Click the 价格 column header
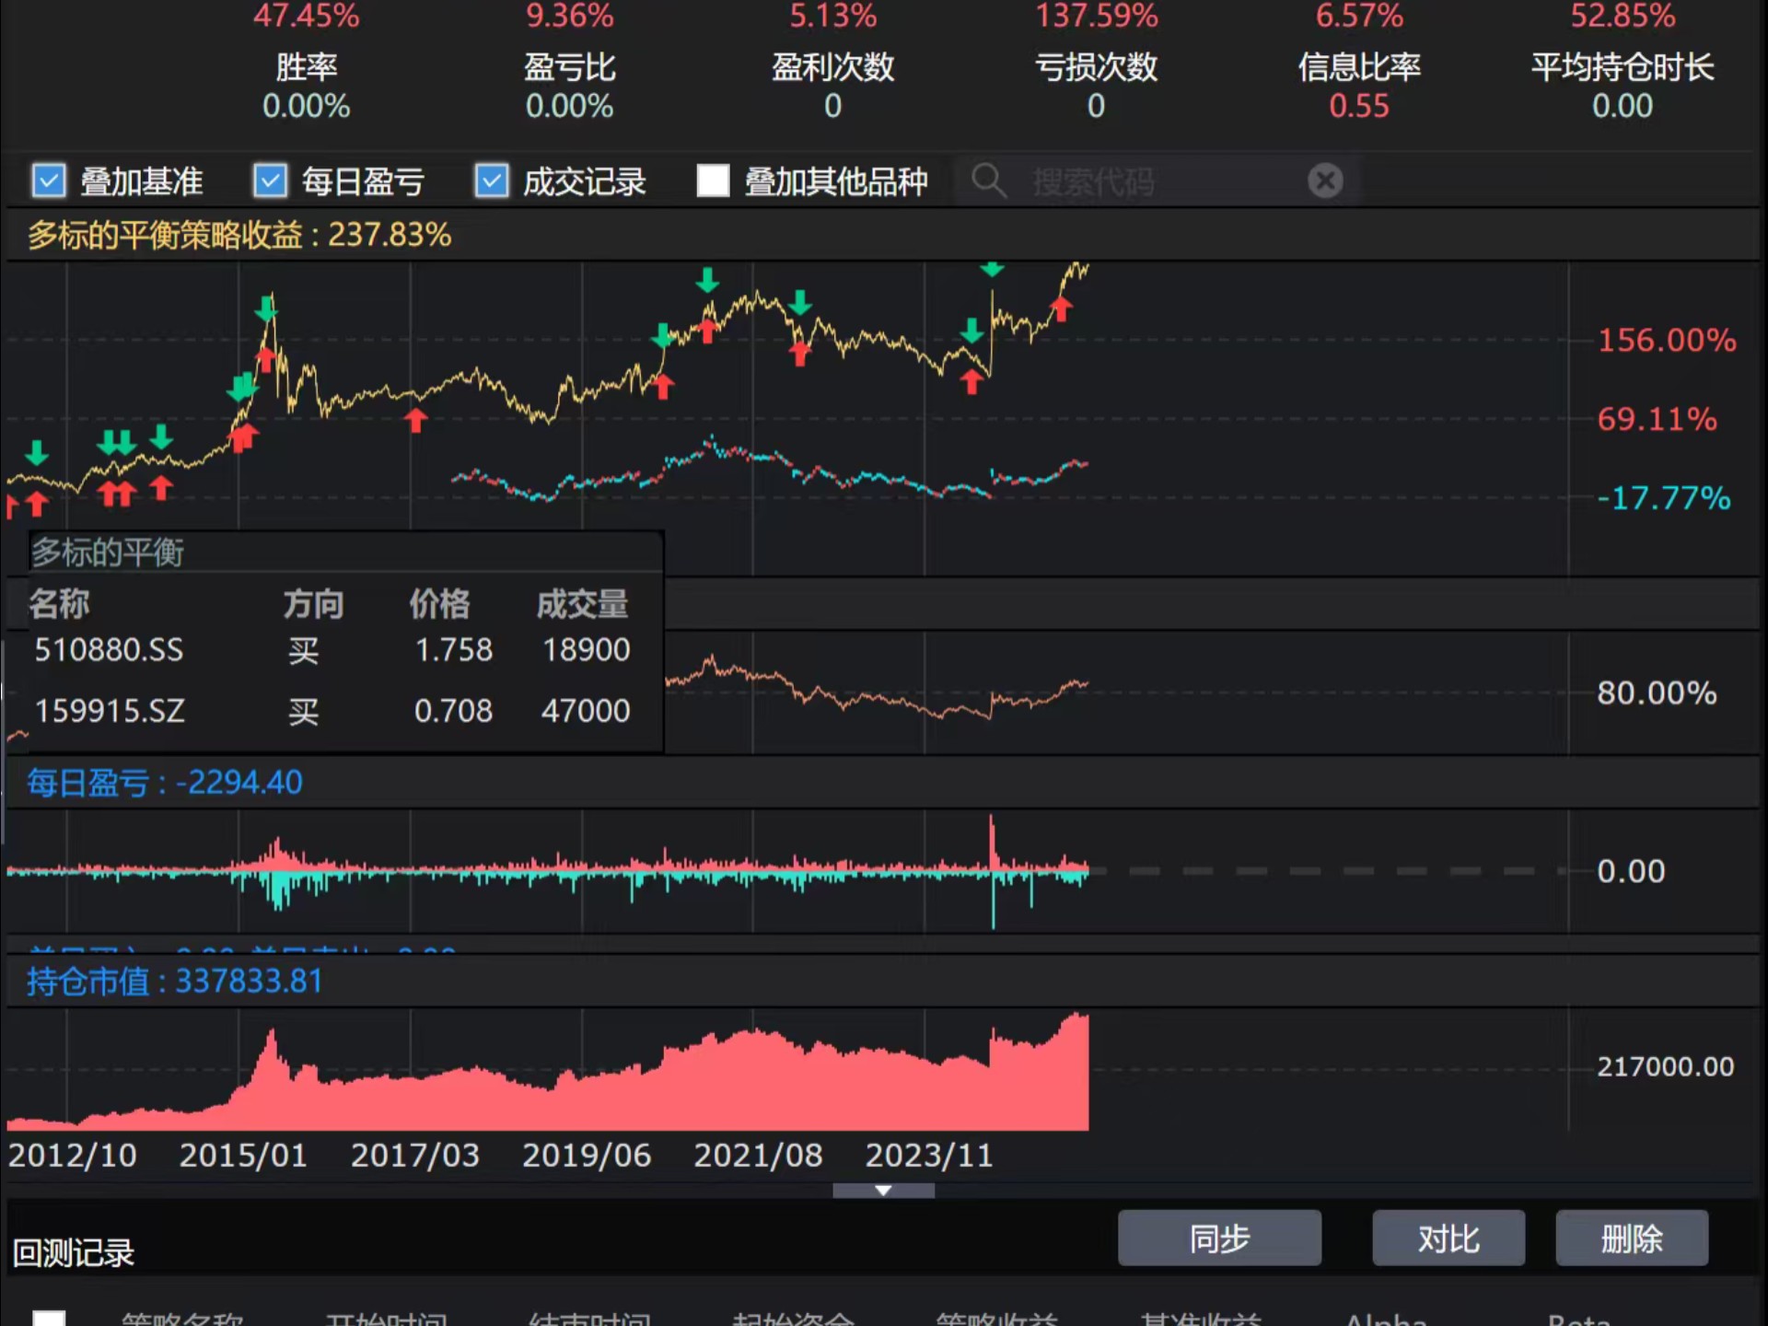The height and width of the screenshot is (1326, 1768). pyautogui.click(x=439, y=604)
